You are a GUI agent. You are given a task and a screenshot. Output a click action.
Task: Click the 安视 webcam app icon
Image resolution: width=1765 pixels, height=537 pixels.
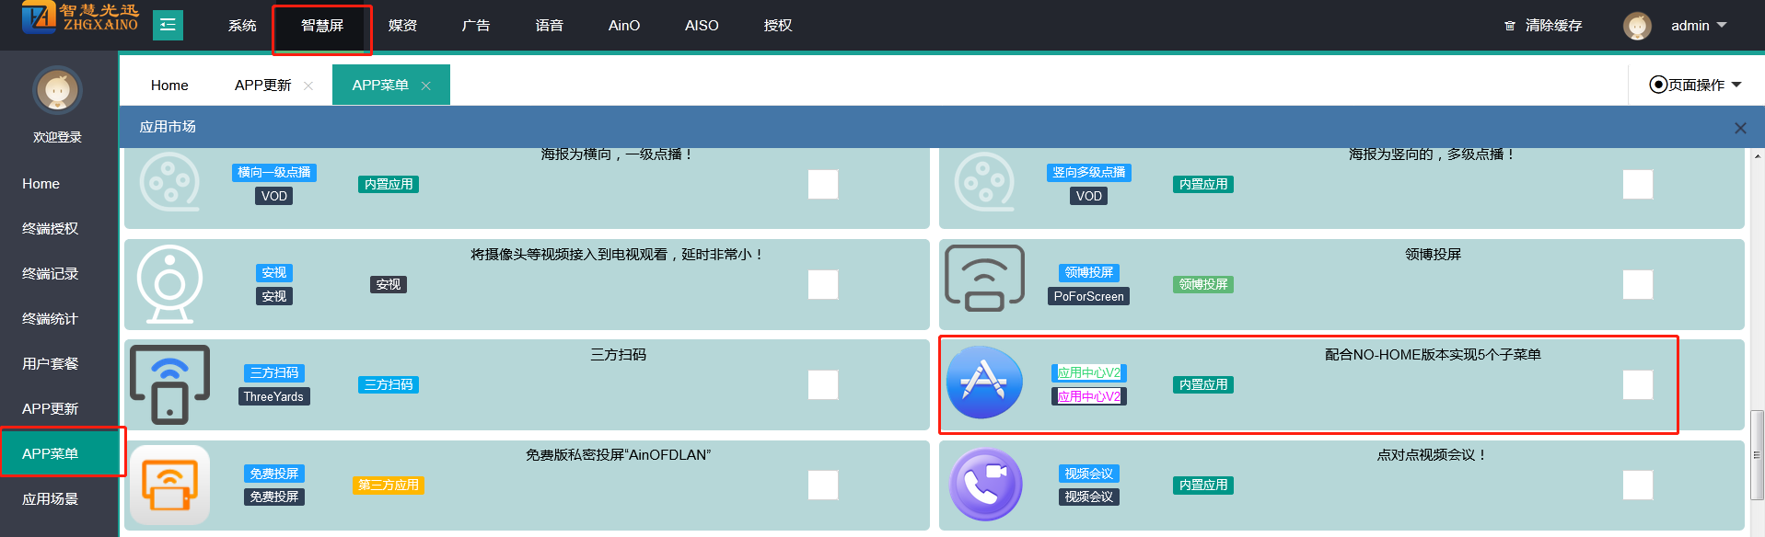169,284
